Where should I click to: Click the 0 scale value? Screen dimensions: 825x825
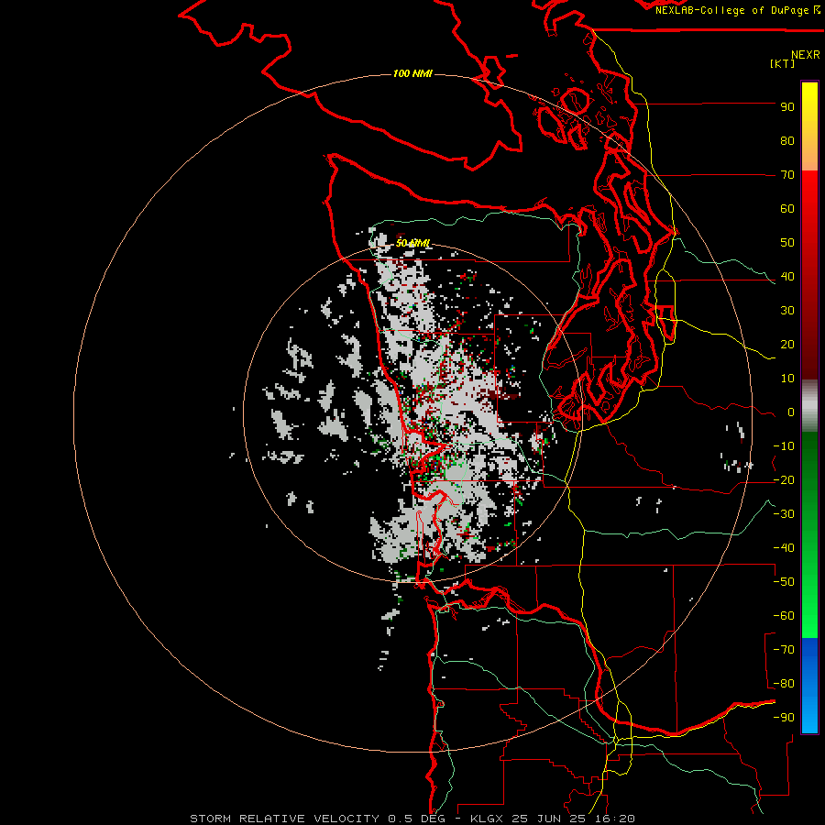click(x=791, y=412)
